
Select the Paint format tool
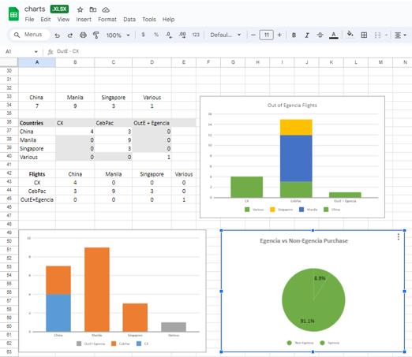96,35
